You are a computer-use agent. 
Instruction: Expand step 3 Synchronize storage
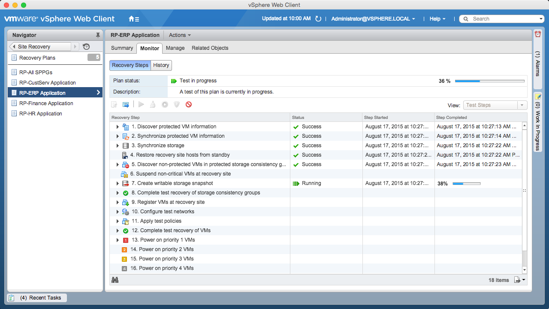point(118,145)
